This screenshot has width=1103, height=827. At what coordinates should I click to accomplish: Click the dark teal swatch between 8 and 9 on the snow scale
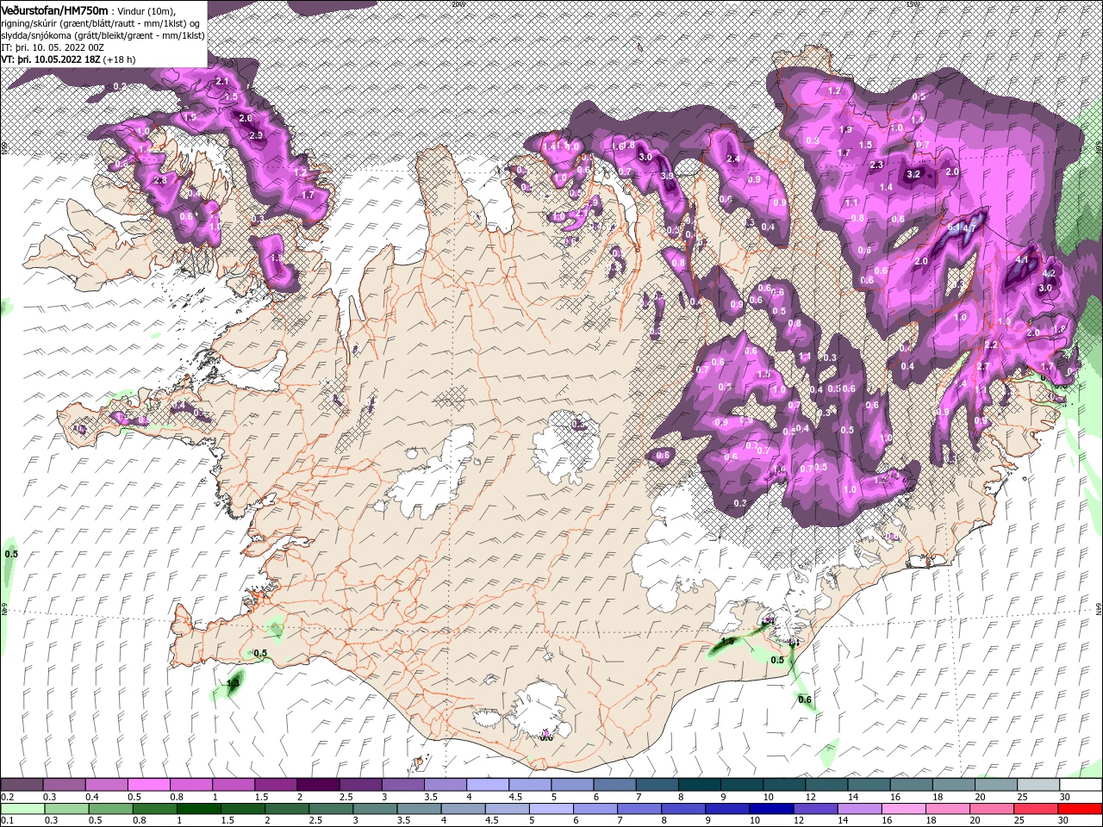[700, 785]
